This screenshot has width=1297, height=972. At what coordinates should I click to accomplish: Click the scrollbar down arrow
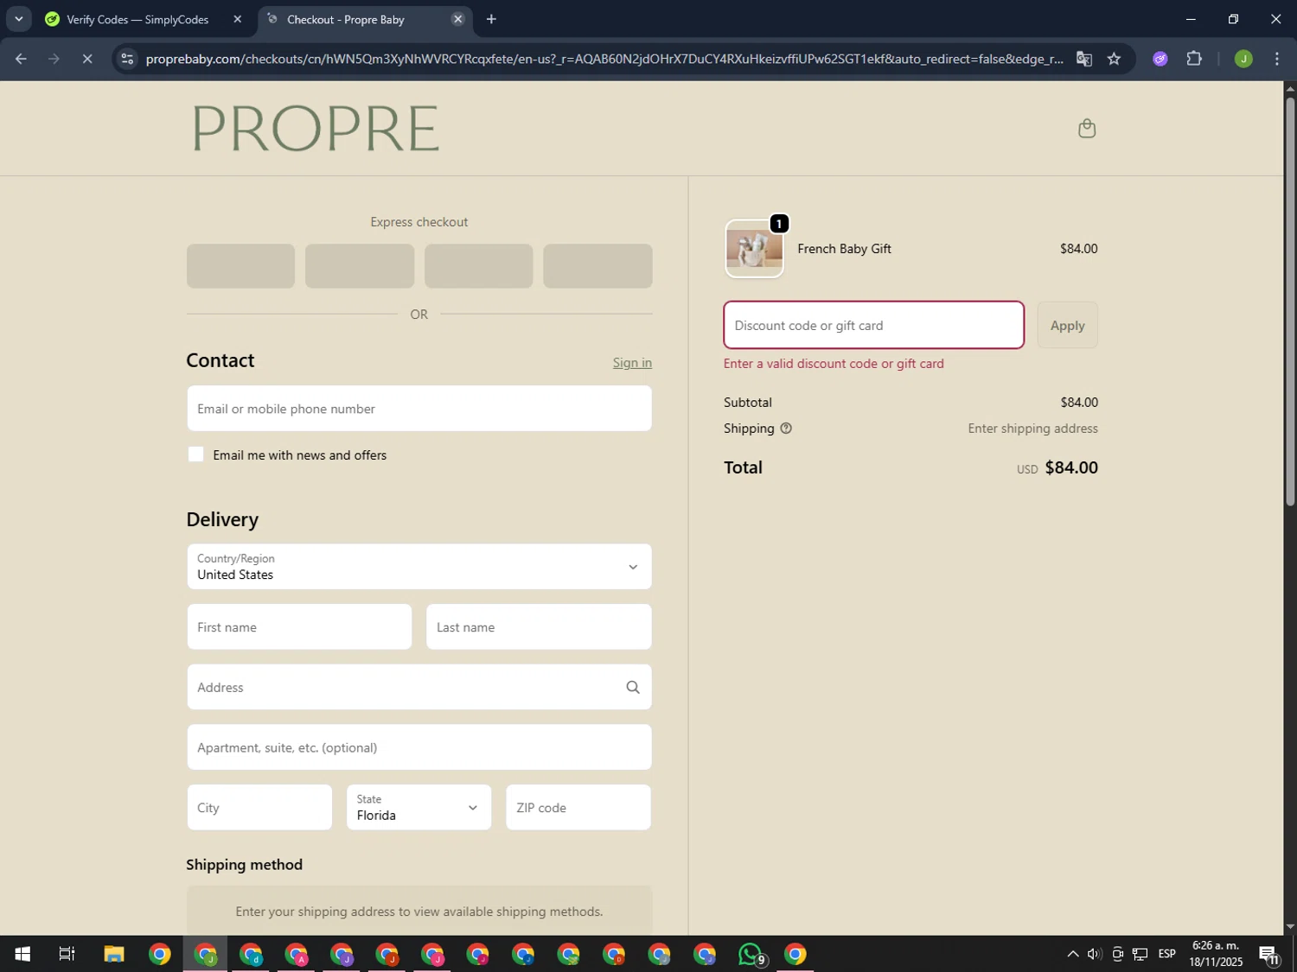click(1290, 926)
